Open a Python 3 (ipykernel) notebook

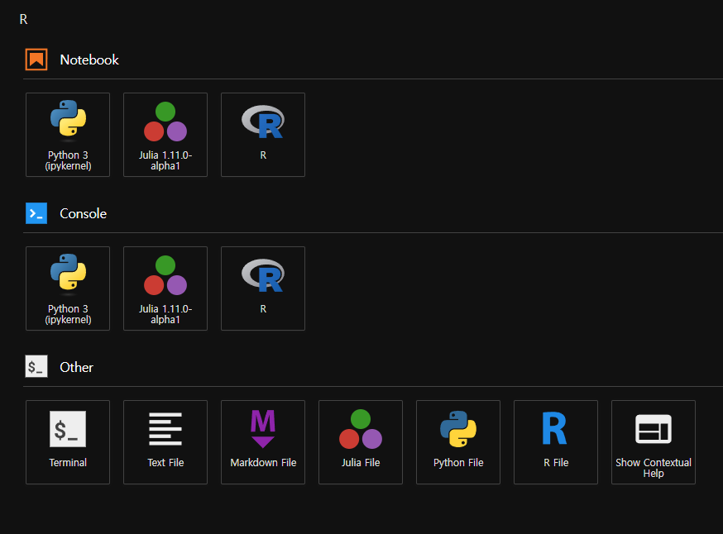[68, 135]
